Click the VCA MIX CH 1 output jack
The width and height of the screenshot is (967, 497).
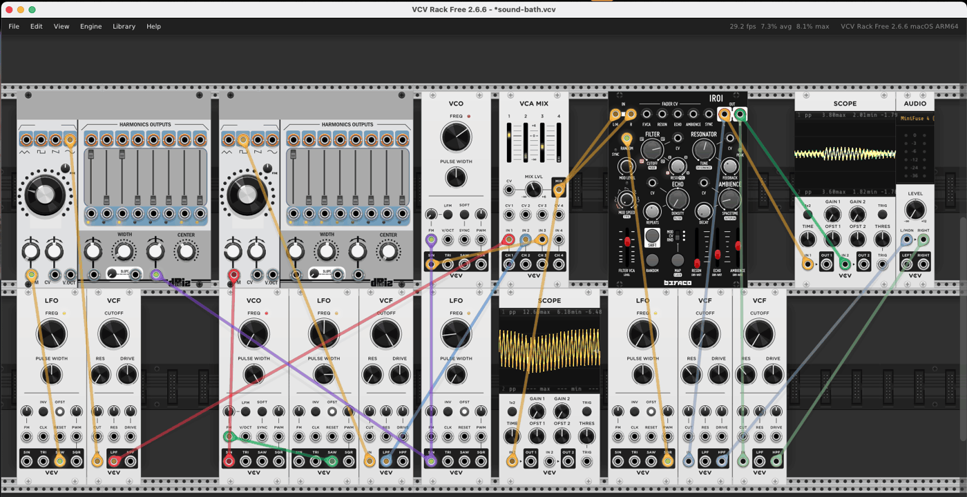point(509,264)
